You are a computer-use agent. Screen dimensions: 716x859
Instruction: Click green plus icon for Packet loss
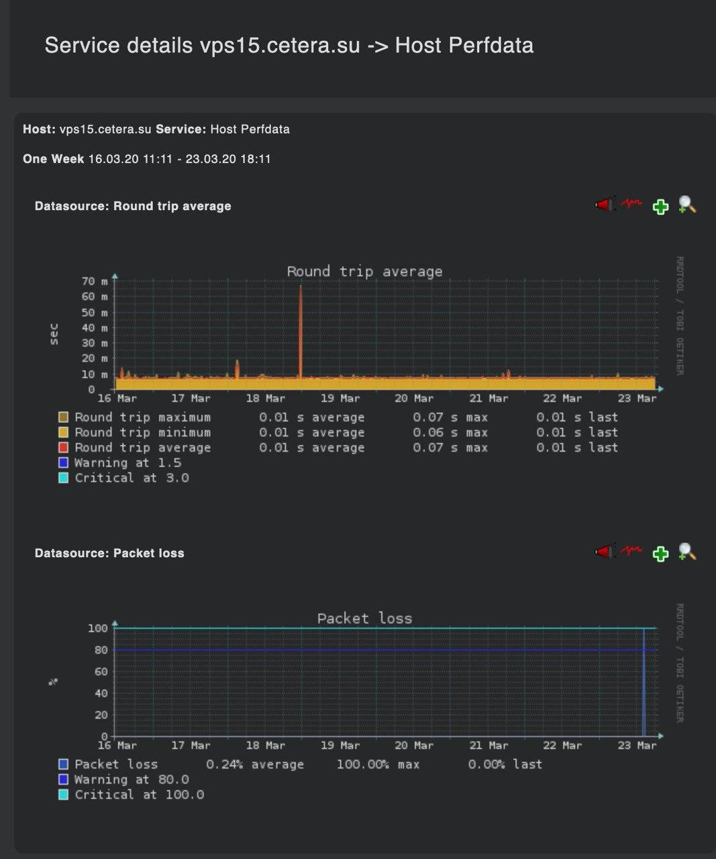[660, 554]
